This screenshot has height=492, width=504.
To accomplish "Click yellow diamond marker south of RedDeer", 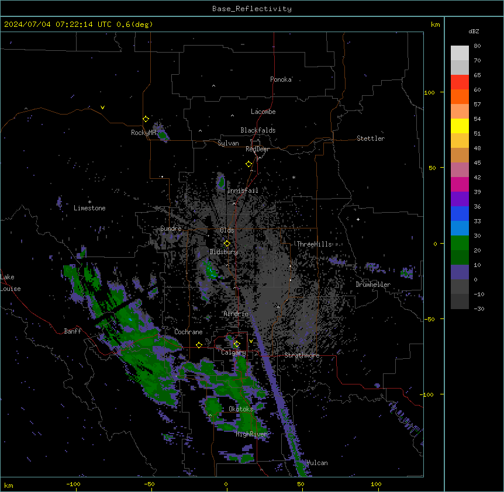I will [x=248, y=164].
